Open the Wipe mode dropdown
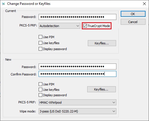Viewport: 149px width, 121px height. pyautogui.click(x=78, y=111)
